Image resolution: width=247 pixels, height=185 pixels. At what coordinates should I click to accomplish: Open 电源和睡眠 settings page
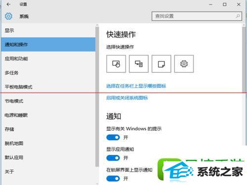(48, 115)
